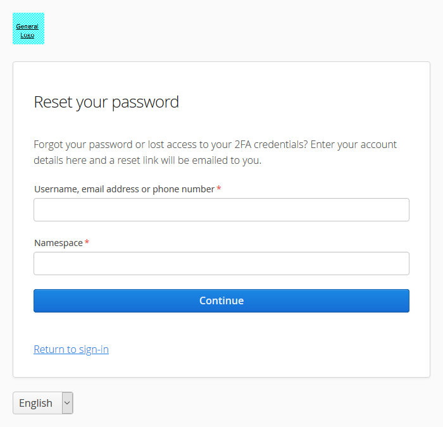Image resolution: width=443 pixels, height=427 pixels.
Task: Click left edge of the Continue button
Action: (42, 301)
